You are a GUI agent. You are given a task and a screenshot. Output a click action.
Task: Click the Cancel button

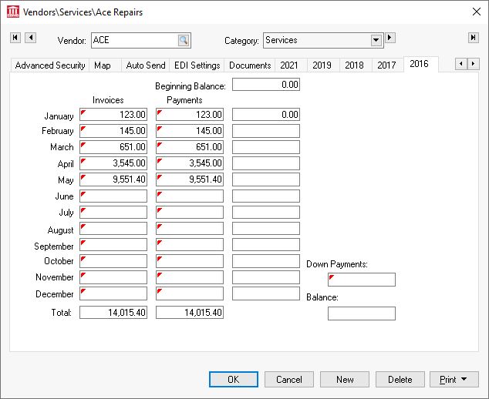(289, 380)
